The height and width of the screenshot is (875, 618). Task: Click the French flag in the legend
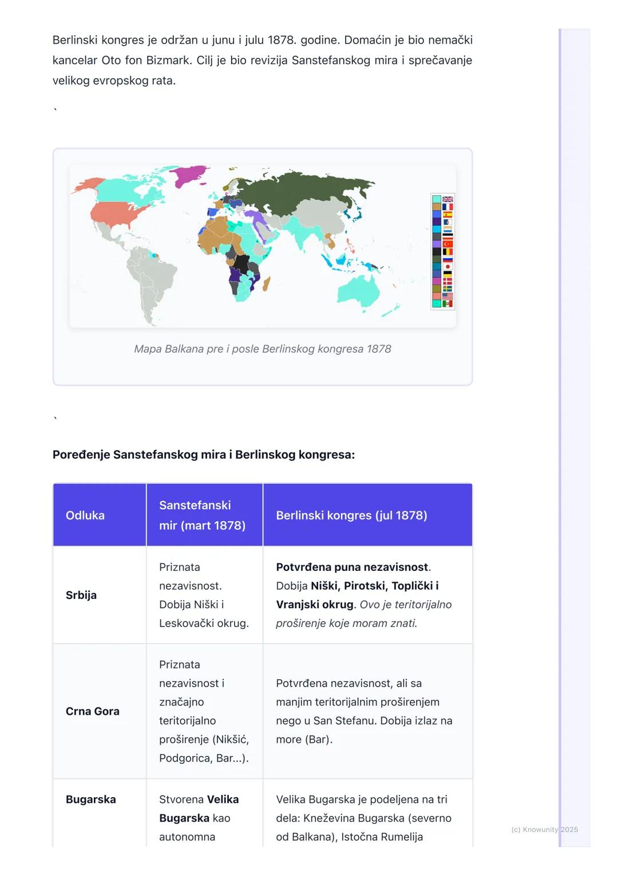447,207
